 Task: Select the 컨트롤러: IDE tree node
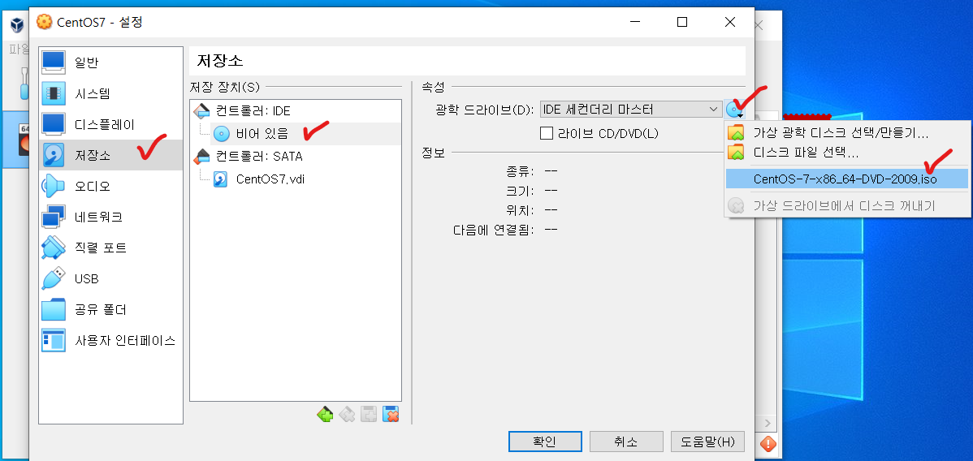click(x=253, y=111)
